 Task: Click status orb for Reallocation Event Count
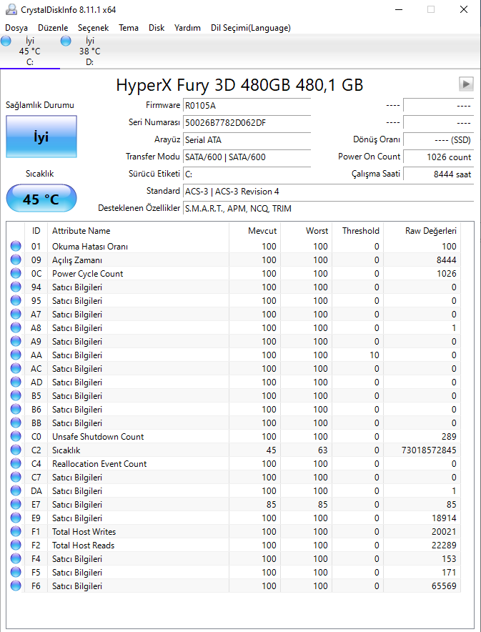pos(16,464)
